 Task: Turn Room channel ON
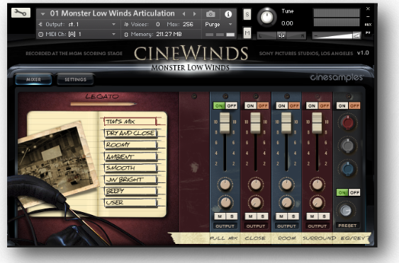click(x=281, y=106)
